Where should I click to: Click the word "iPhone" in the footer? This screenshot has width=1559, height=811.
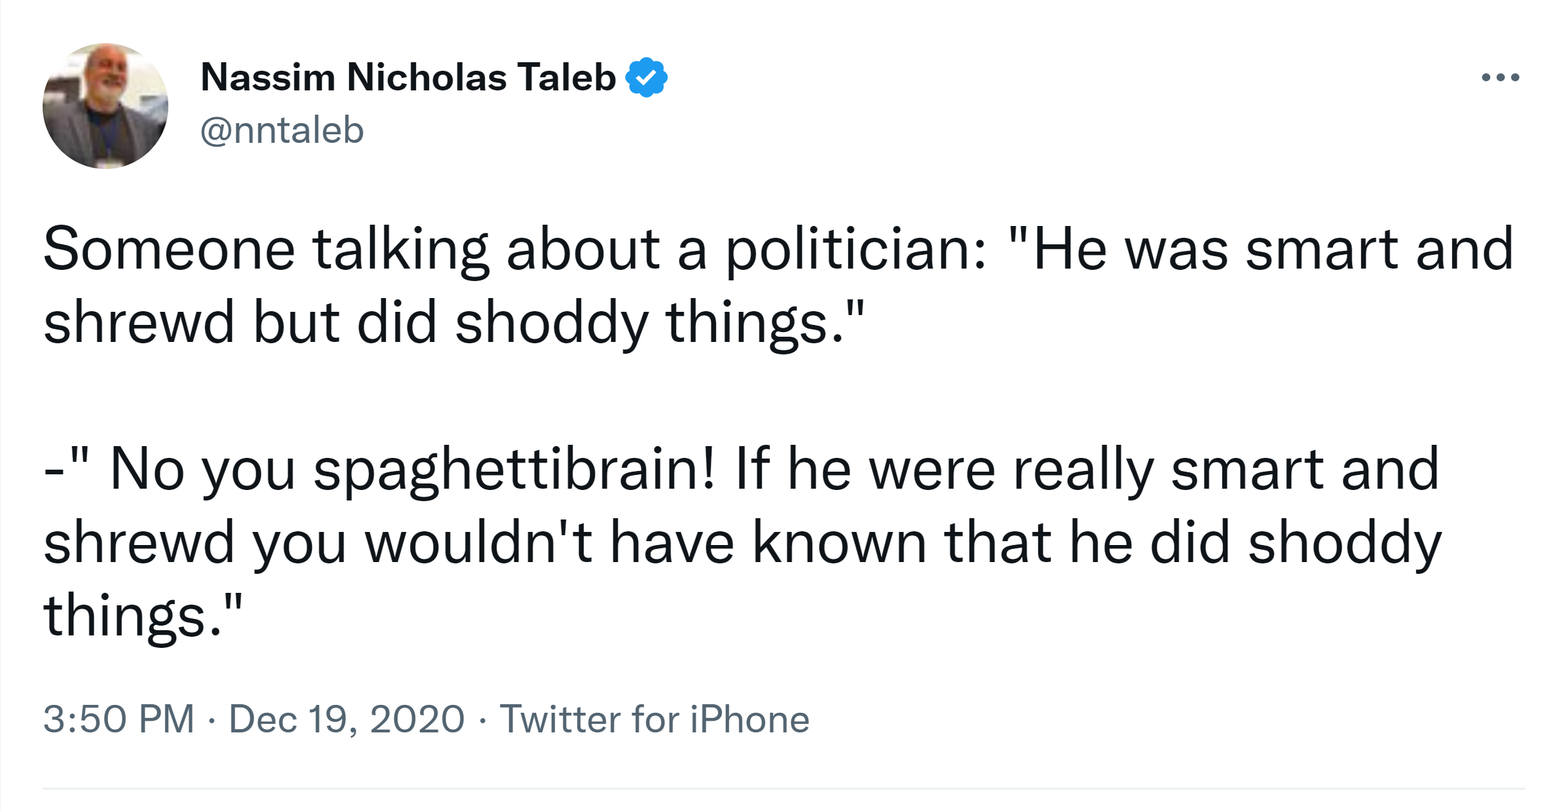click(750, 719)
